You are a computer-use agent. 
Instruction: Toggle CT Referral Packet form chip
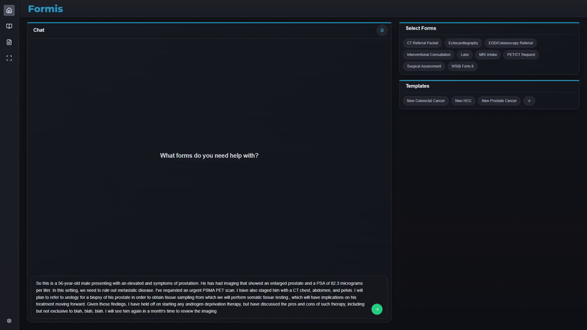coord(423,43)
